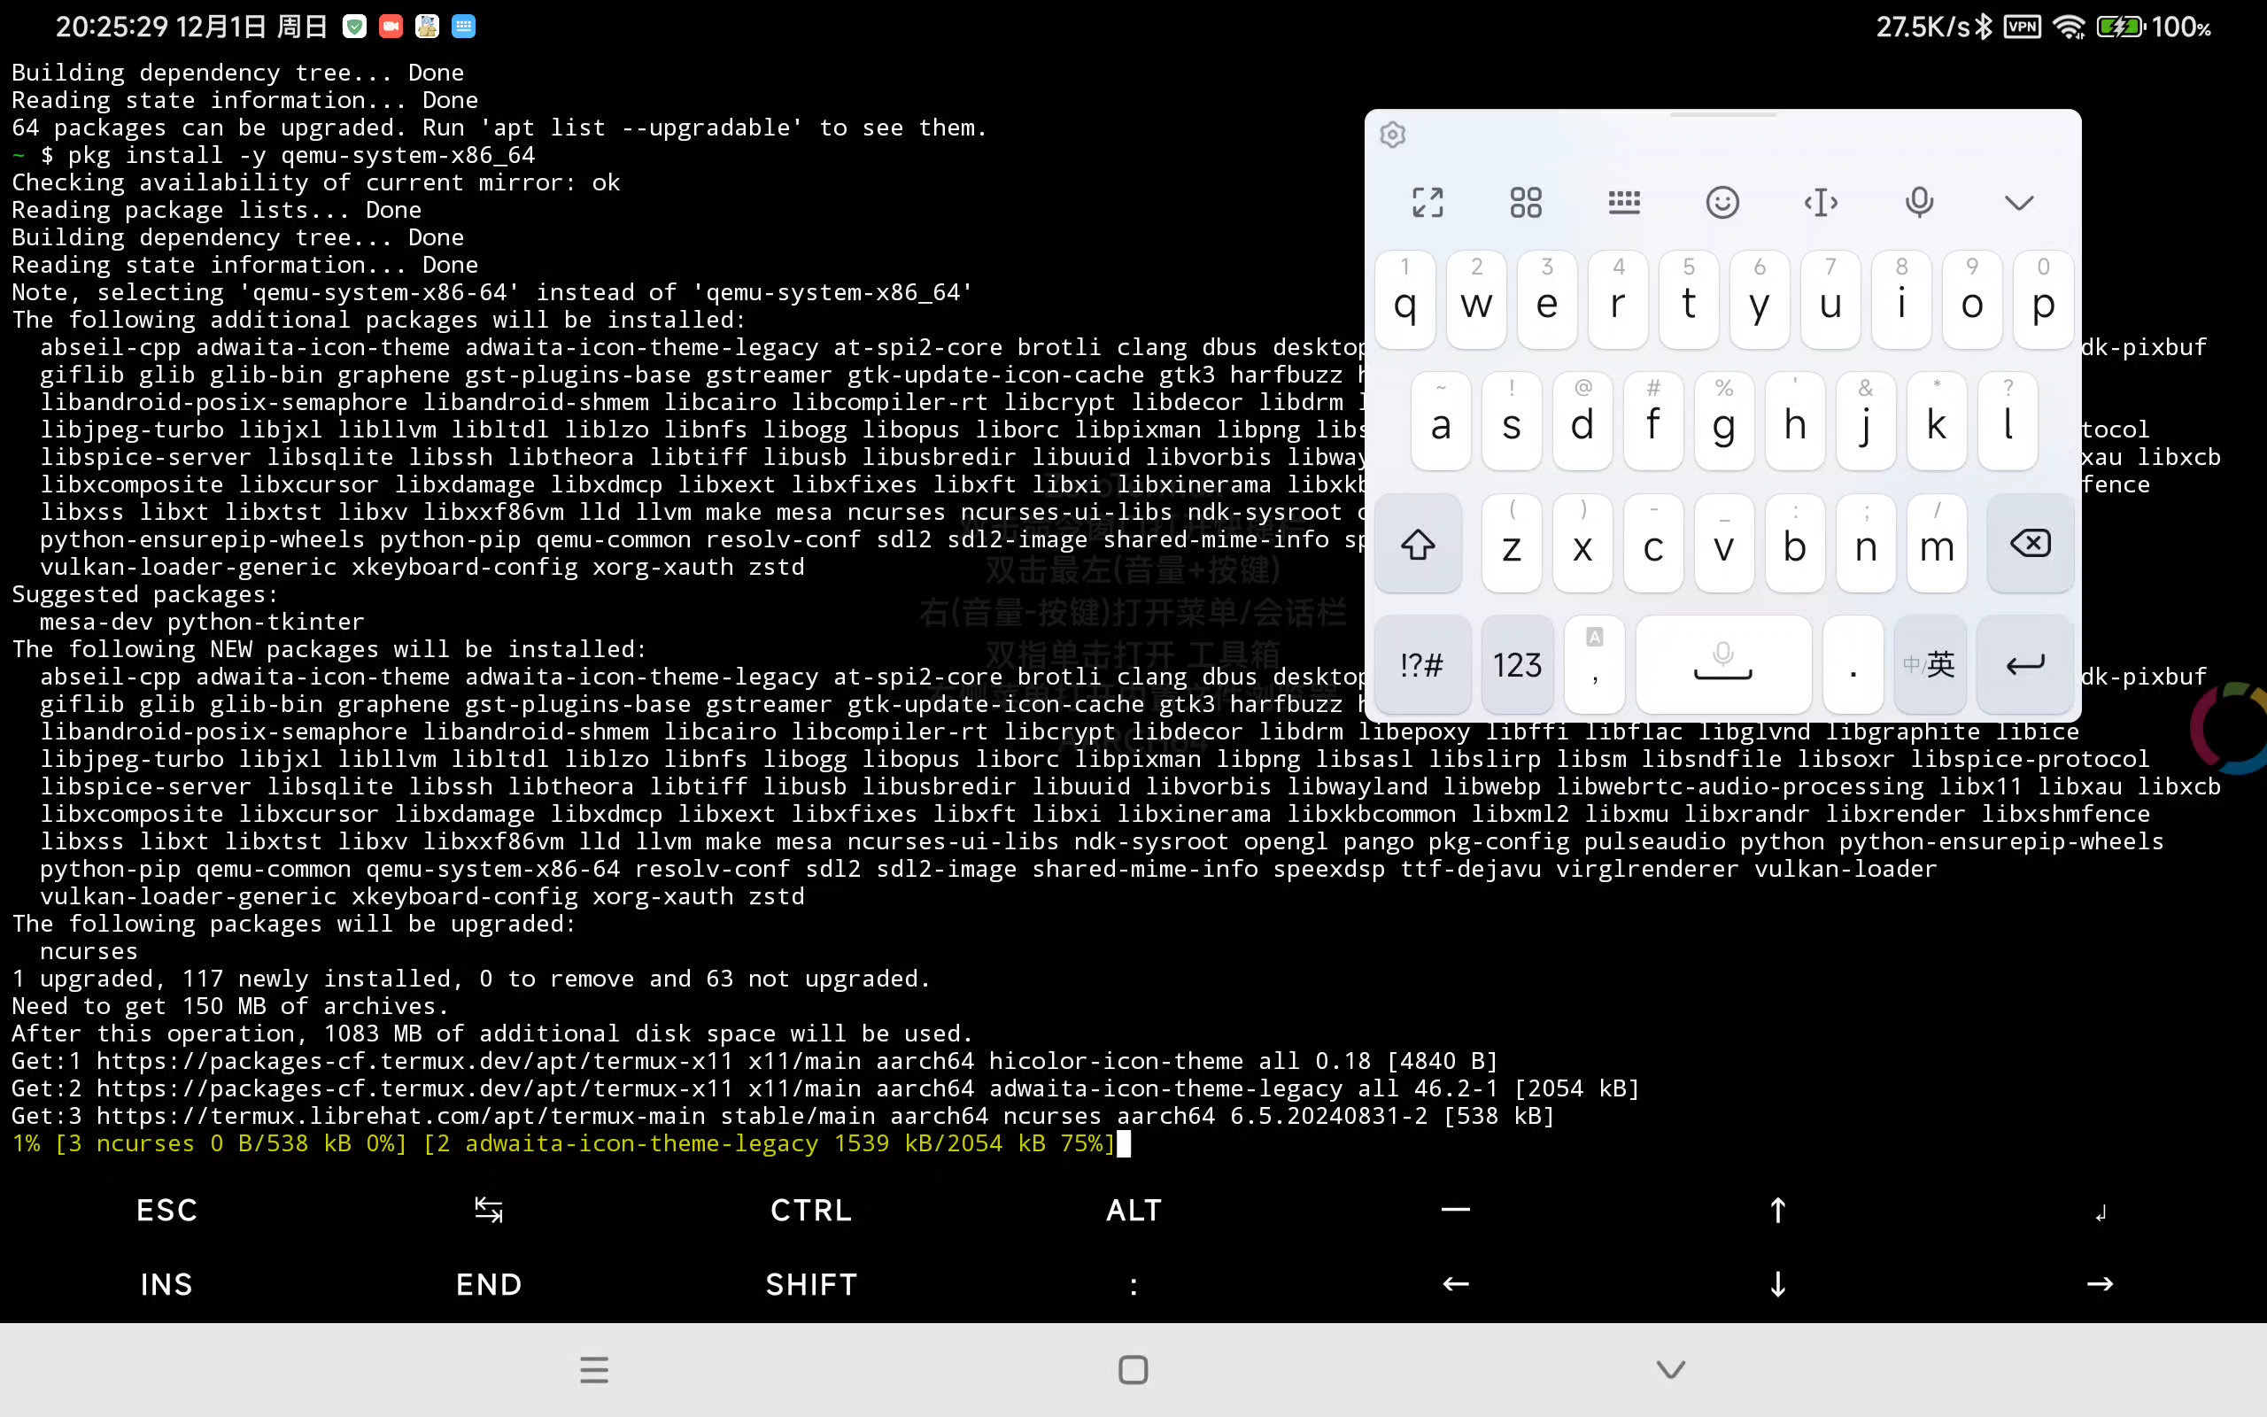Screen dimensions: 2267x1417
Task: Tap the Bluetooth status icon
Action: pyautogui.click(x=1983, y=27)
